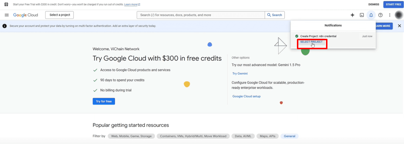Click the green checkmark on the Create Project notification
Viewport: 404px width, 144px height.
pyautogui.click(x=297, y=36)
